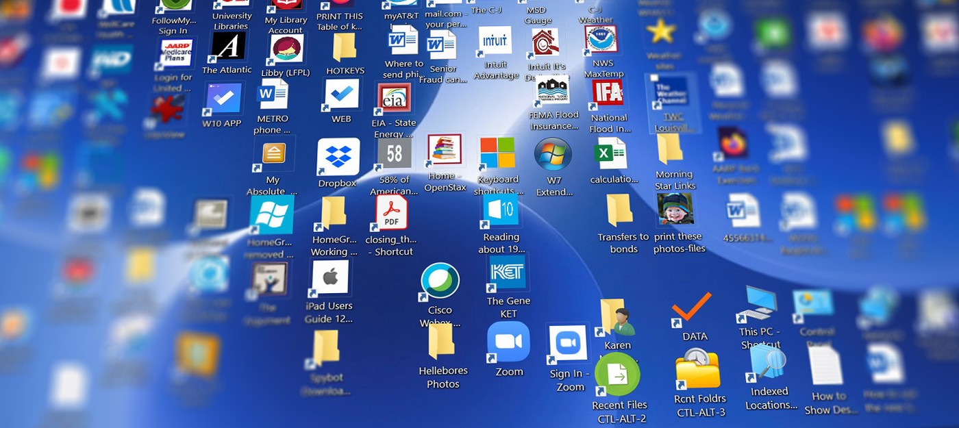
Task: Select the W7 Extend... shortcut
Action: [x=553, y=155]
